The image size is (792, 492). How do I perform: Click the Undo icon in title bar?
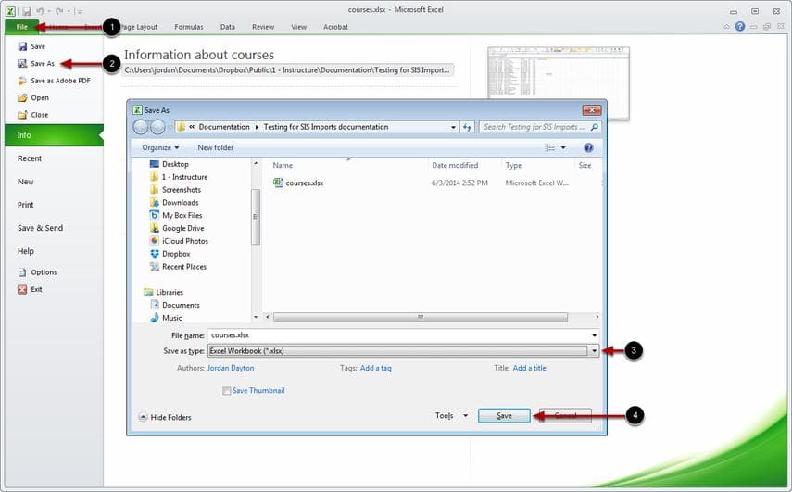[x=40, y=10]
